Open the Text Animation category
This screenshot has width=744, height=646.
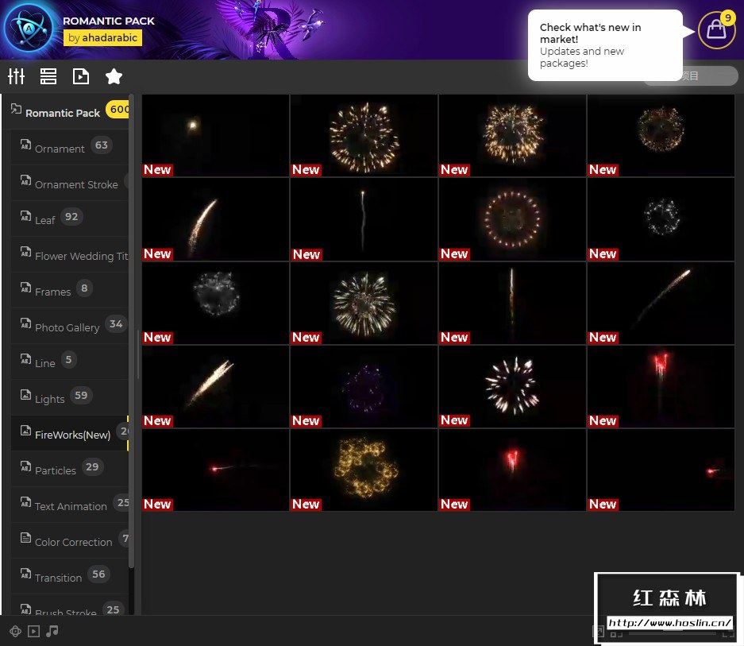pos(70,505)
